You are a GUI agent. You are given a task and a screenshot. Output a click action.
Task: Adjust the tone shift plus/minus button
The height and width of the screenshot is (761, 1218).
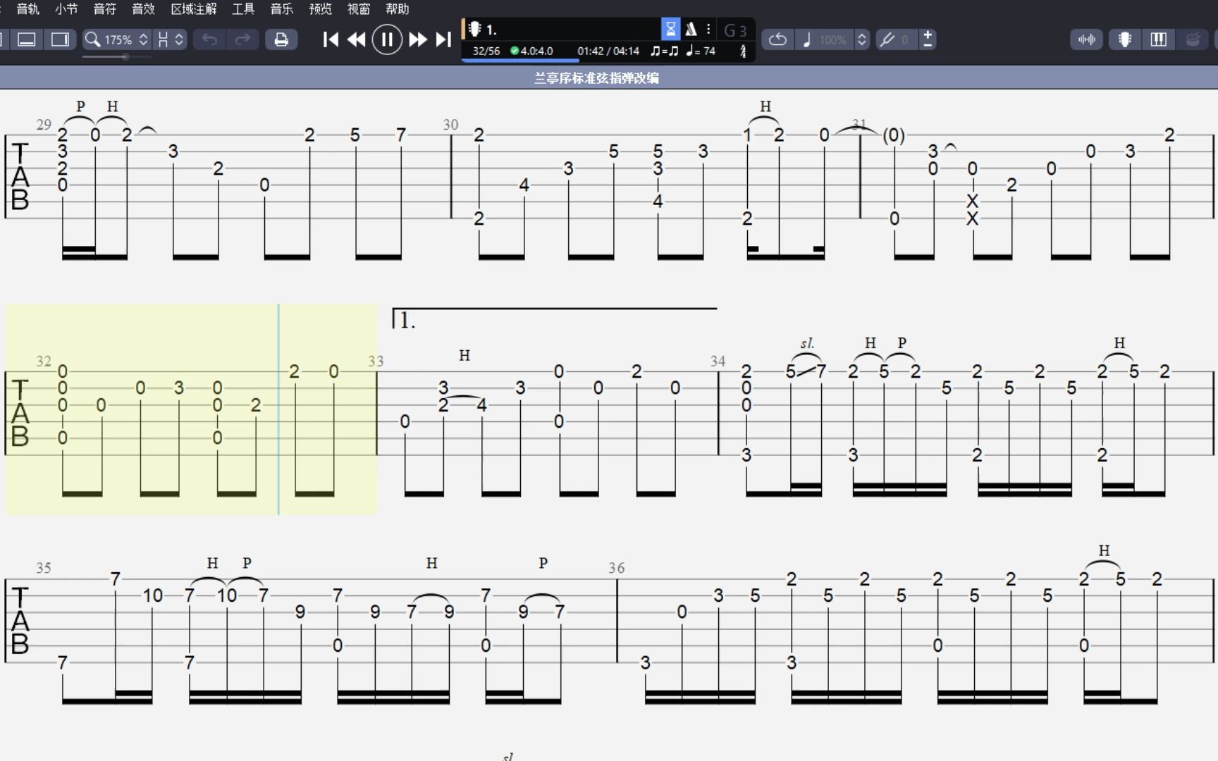928,39
